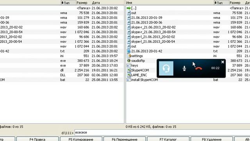This screenshot has height=141, width=250.
Task: Click left panel date 21.06.2013 19:57
Action: 105,56
